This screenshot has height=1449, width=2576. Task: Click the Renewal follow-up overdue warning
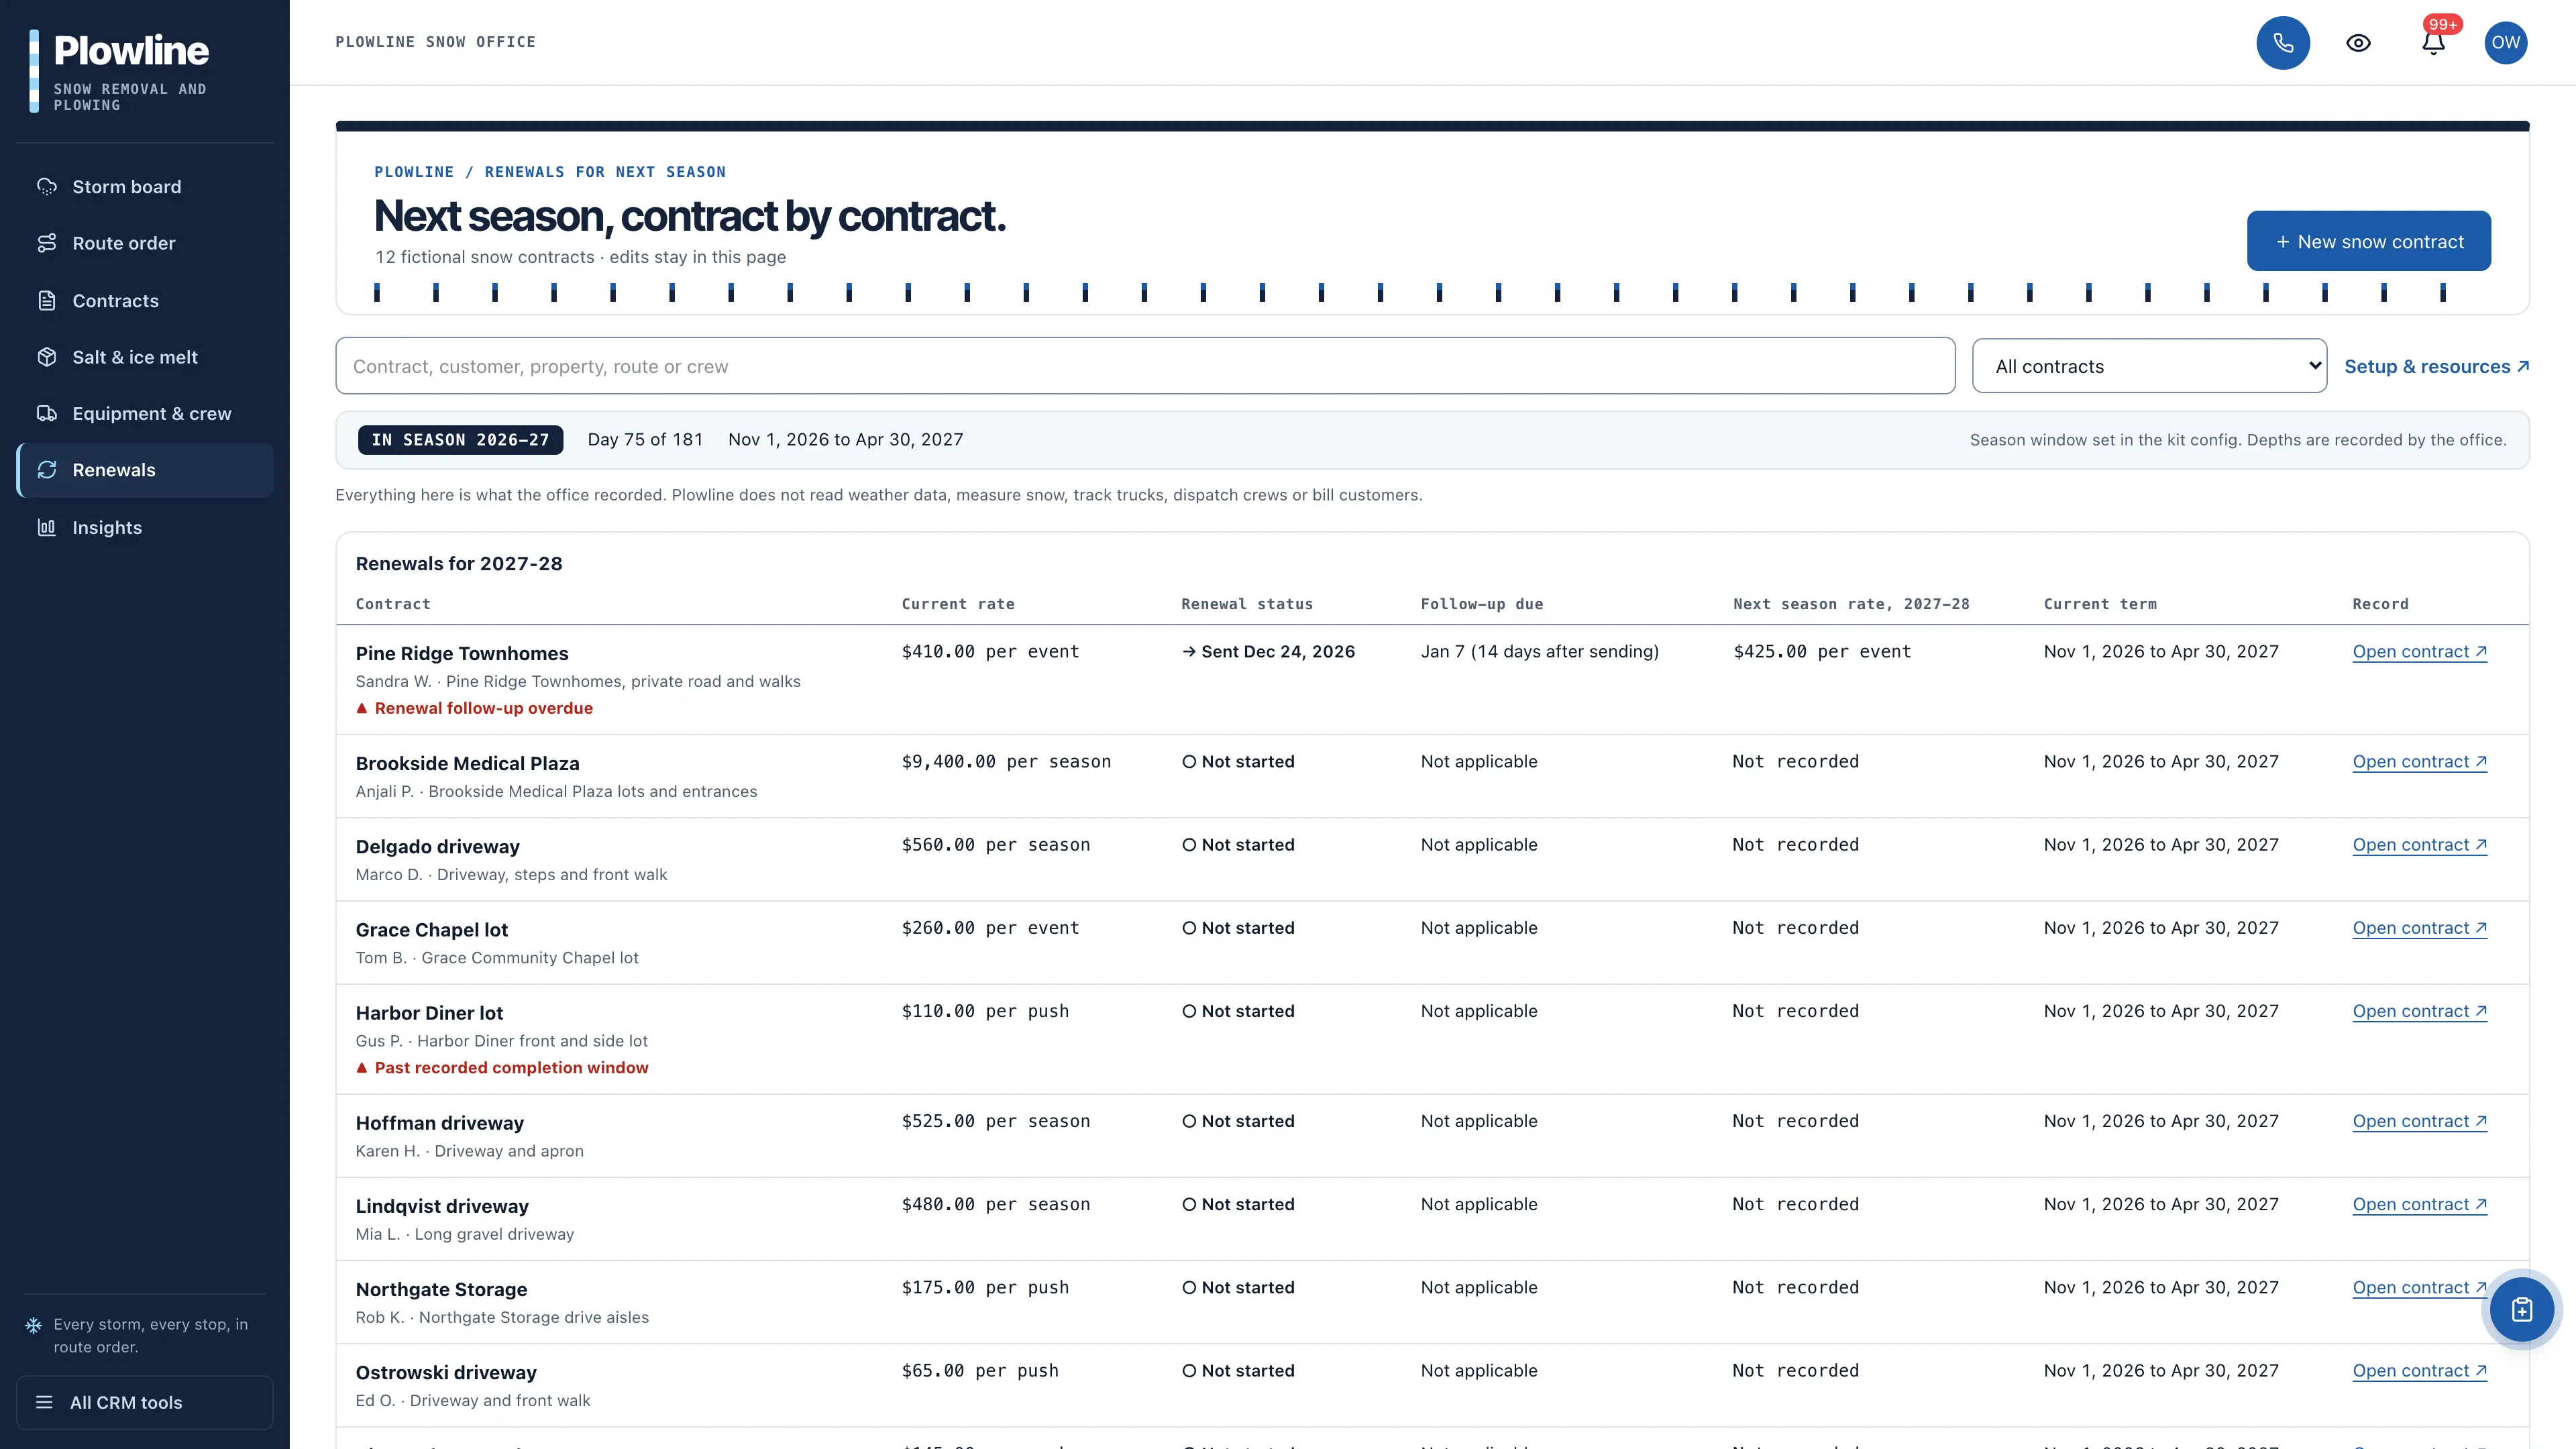(x=474, y=708)
